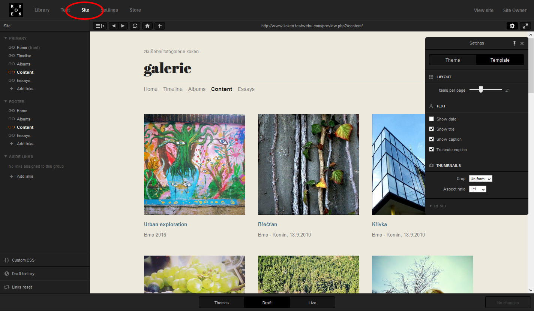Click the No changes button

pos(508,302)
